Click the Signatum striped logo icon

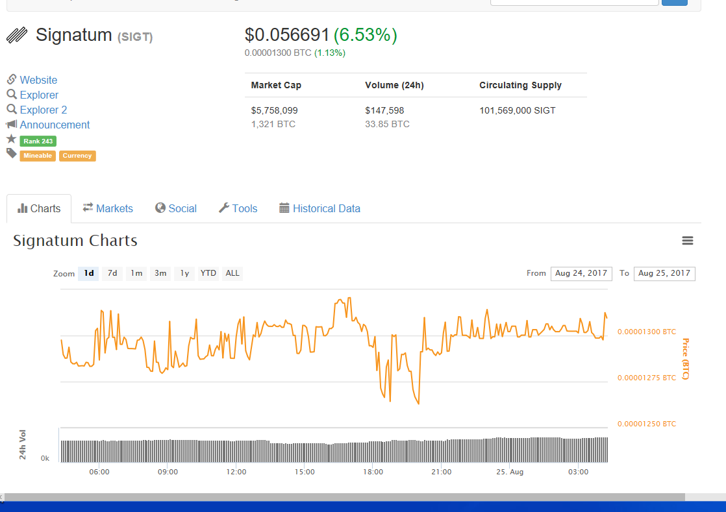coord(17,35)
